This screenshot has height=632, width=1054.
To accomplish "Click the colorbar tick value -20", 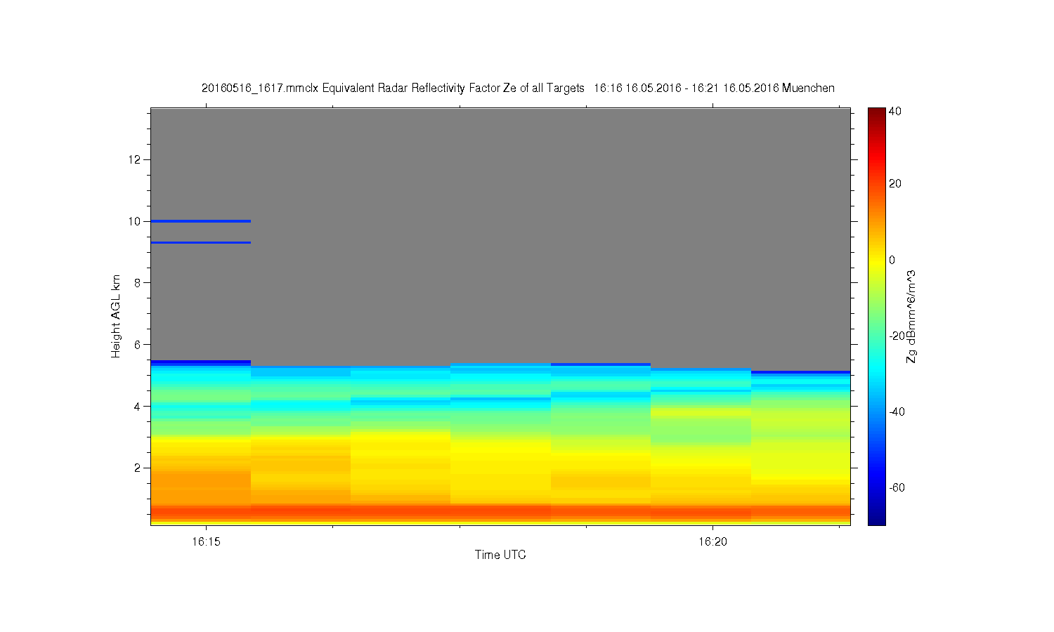I will (897, 336).
